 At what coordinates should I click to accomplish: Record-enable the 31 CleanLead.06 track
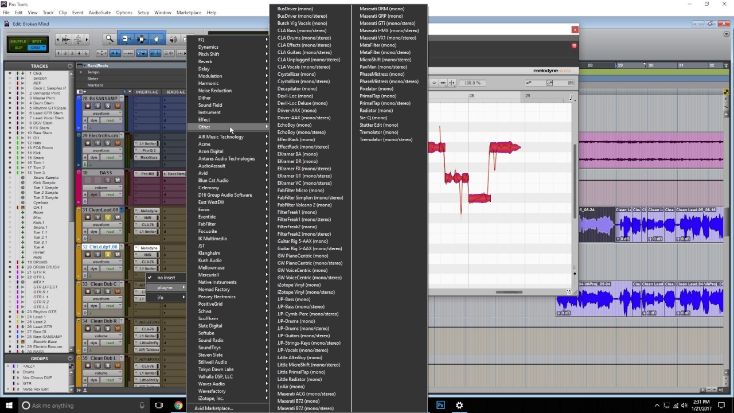(88, 217)
